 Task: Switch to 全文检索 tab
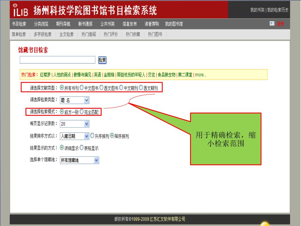[66, 34]
